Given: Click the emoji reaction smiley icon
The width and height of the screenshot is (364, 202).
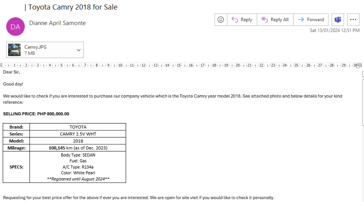Looking at the screenshot, I should pos(221,20).
